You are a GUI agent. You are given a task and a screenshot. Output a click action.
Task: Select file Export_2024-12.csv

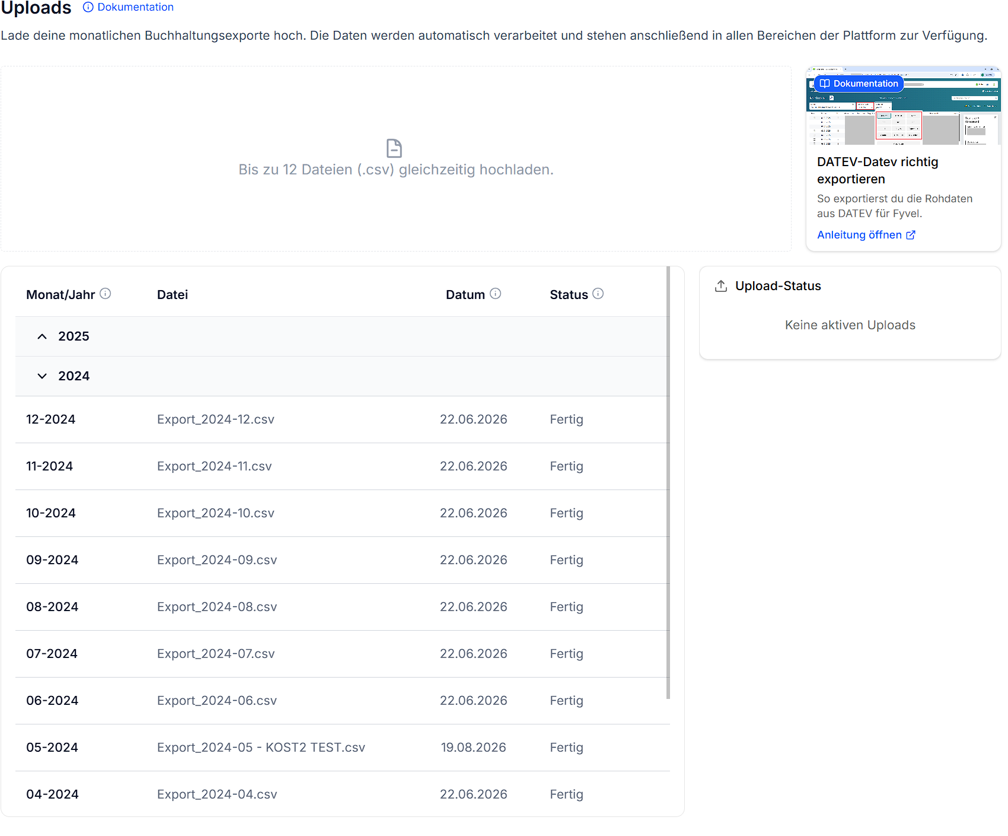pos(216,419)
